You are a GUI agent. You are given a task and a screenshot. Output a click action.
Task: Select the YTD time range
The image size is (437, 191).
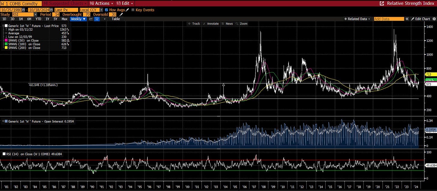coord(38,19)
